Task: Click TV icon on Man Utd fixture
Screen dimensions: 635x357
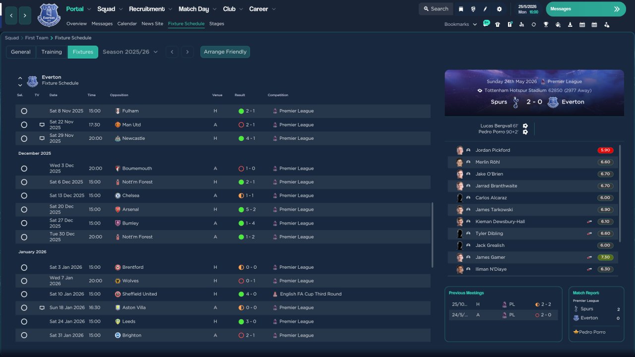Action: click(x=42, y=125)
